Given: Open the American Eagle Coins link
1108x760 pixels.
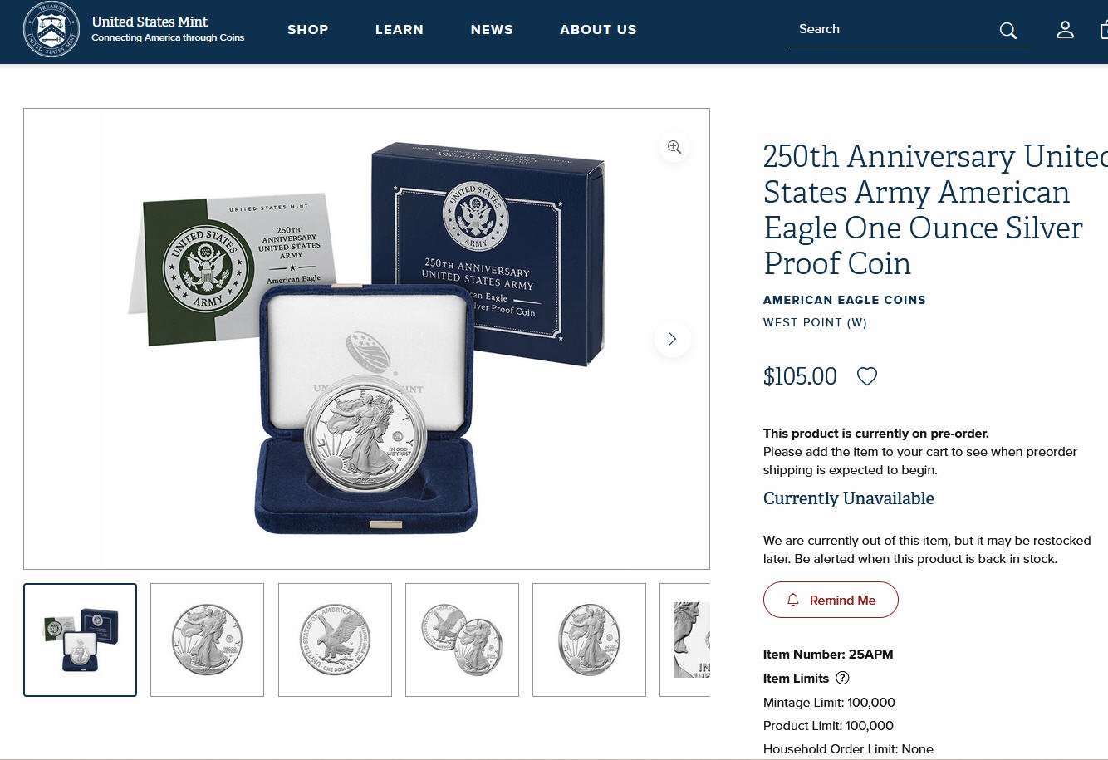Looking at the screenshot, I should [x=844, y=300].
